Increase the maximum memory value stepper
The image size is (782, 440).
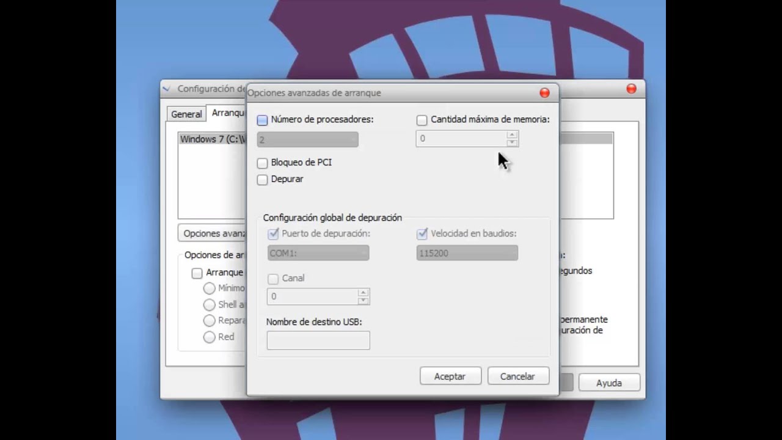pos(513,135)
